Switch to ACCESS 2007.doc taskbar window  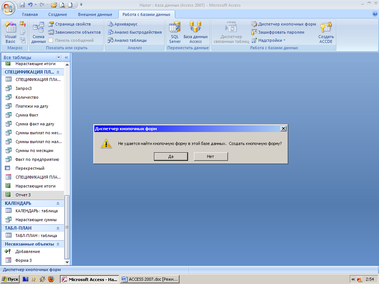pos(150,280)
